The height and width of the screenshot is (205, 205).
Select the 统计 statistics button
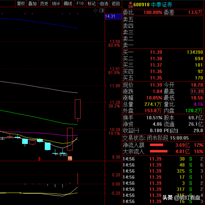tap(56, 4)
